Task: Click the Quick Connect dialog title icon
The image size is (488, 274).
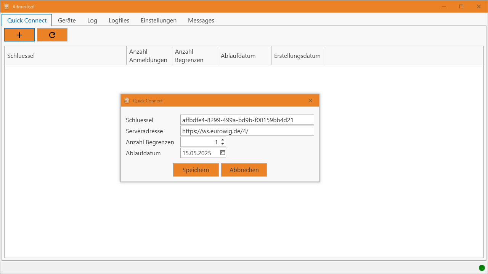Action: (127, 100)
